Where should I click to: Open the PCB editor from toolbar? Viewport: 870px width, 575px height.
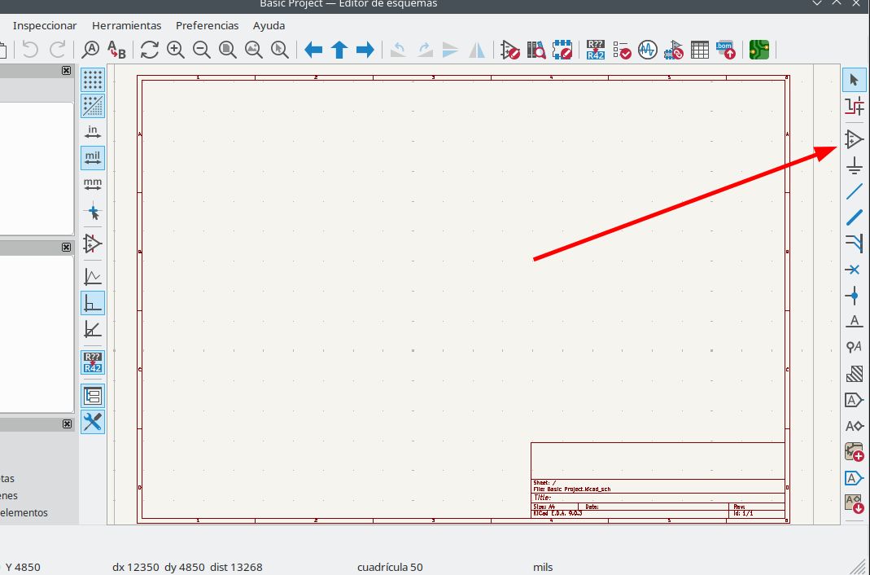point(759,50)
